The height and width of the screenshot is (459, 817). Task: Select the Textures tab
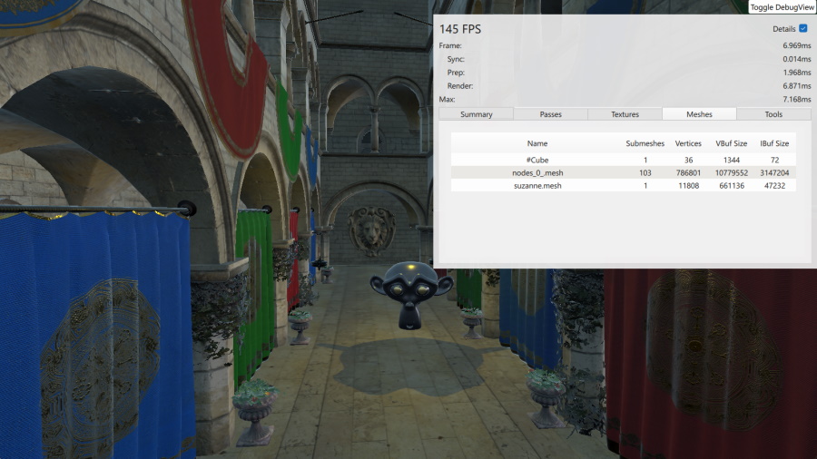pos(625,114)
